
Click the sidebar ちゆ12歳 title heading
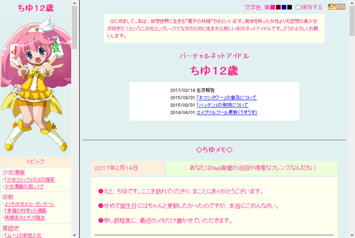tap(36, 8)
